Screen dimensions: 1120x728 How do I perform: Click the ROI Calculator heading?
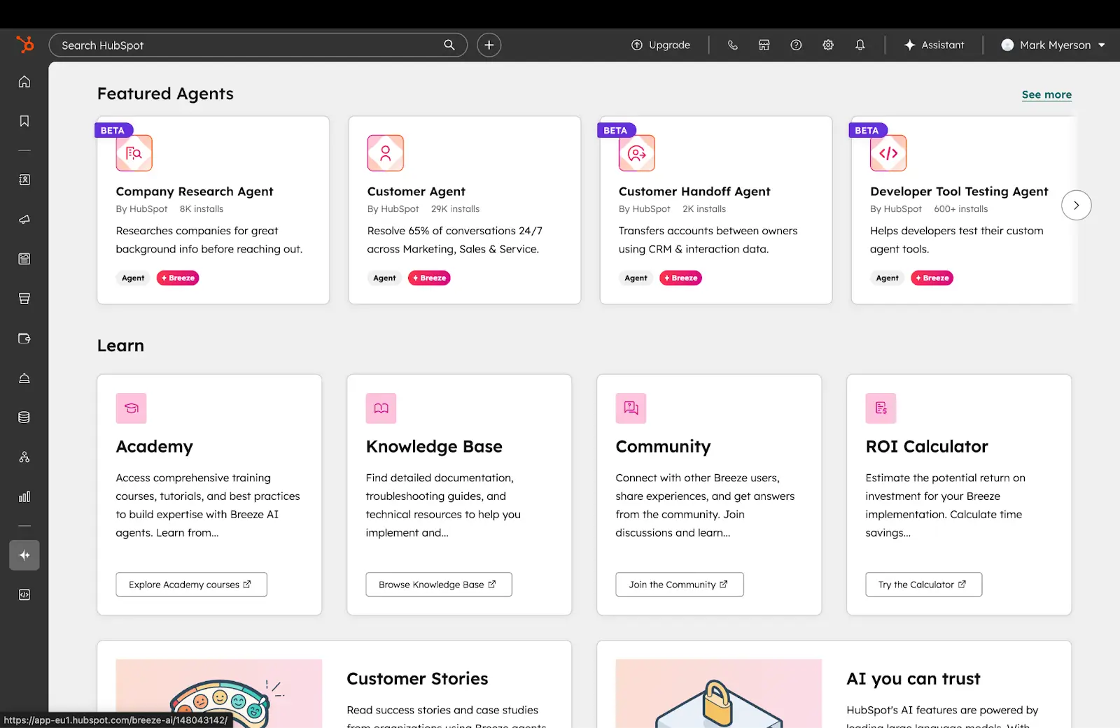point(927,447)
